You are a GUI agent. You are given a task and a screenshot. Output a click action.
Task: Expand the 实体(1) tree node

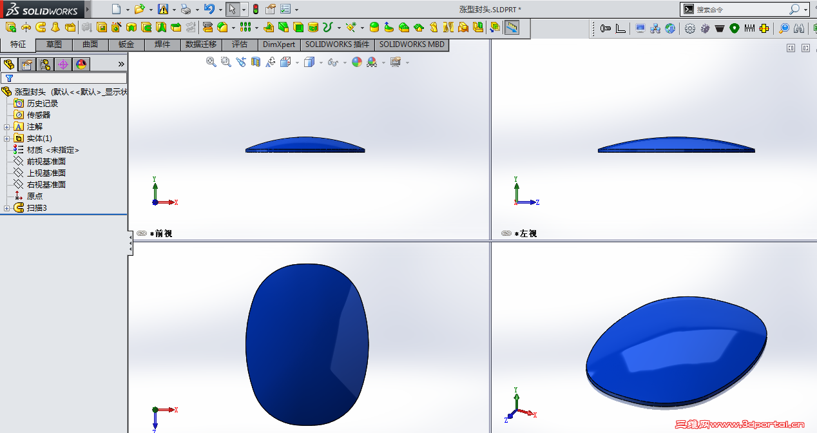(6, 138)
